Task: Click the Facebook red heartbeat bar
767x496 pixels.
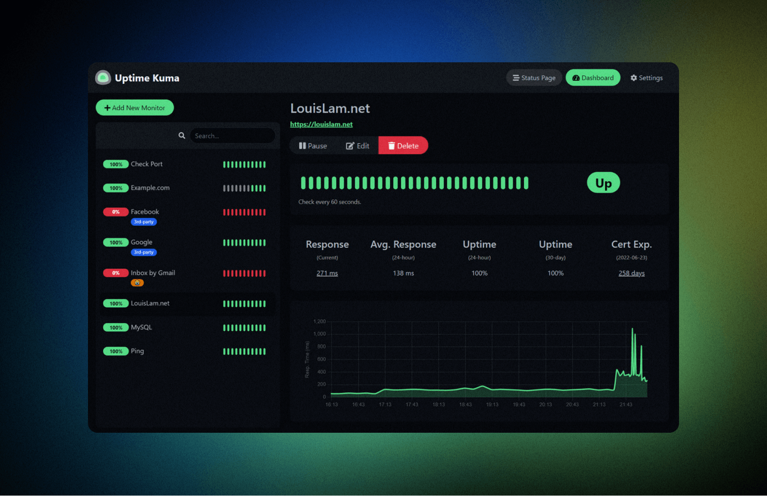Action: tap(244, 212)
